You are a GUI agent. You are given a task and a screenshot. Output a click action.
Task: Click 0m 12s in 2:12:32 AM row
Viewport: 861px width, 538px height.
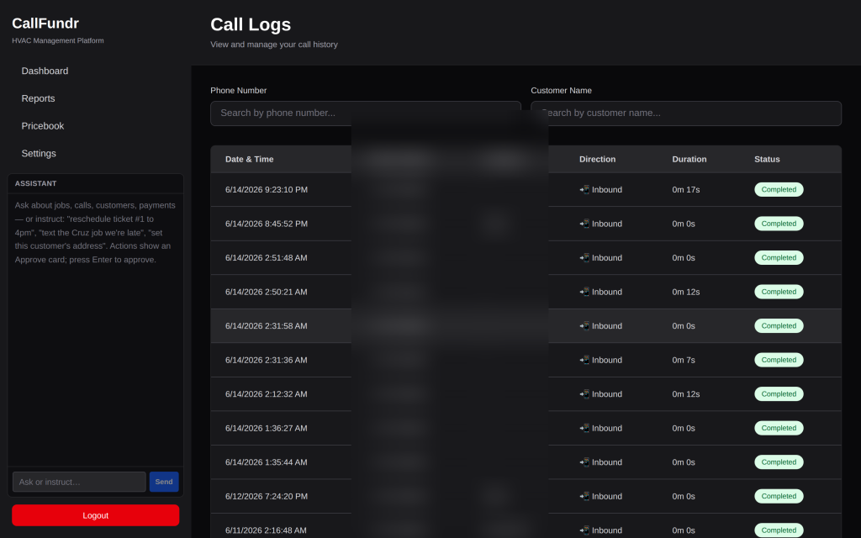[x=686, y=393]
